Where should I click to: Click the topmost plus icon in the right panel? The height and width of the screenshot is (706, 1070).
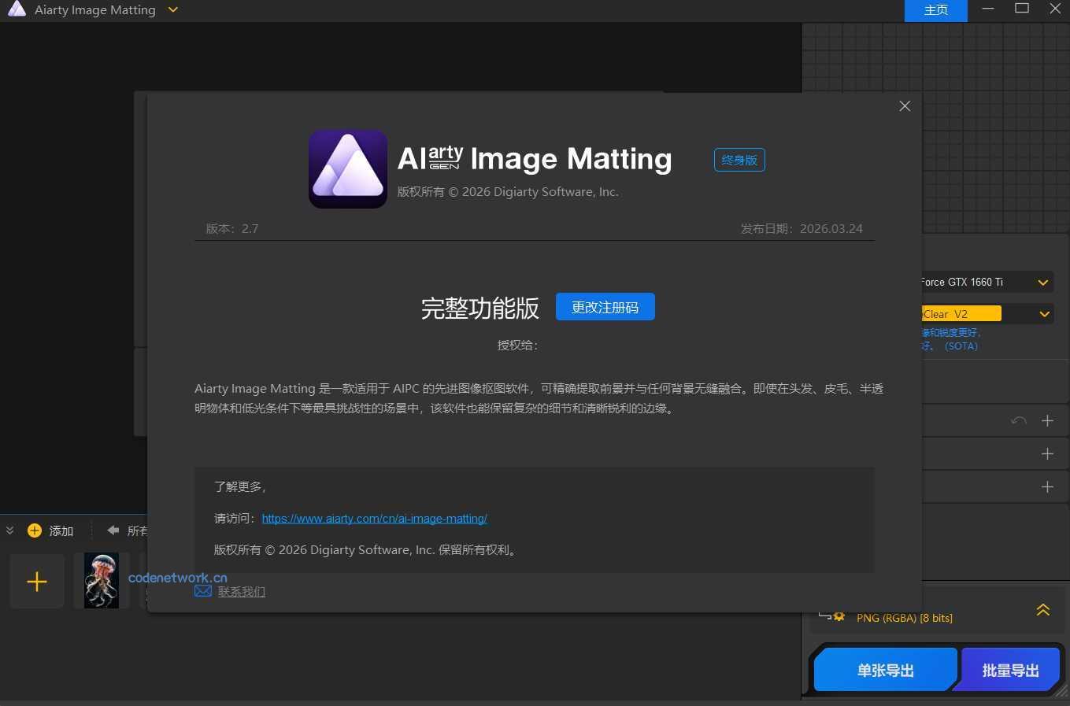point(1047,420)
